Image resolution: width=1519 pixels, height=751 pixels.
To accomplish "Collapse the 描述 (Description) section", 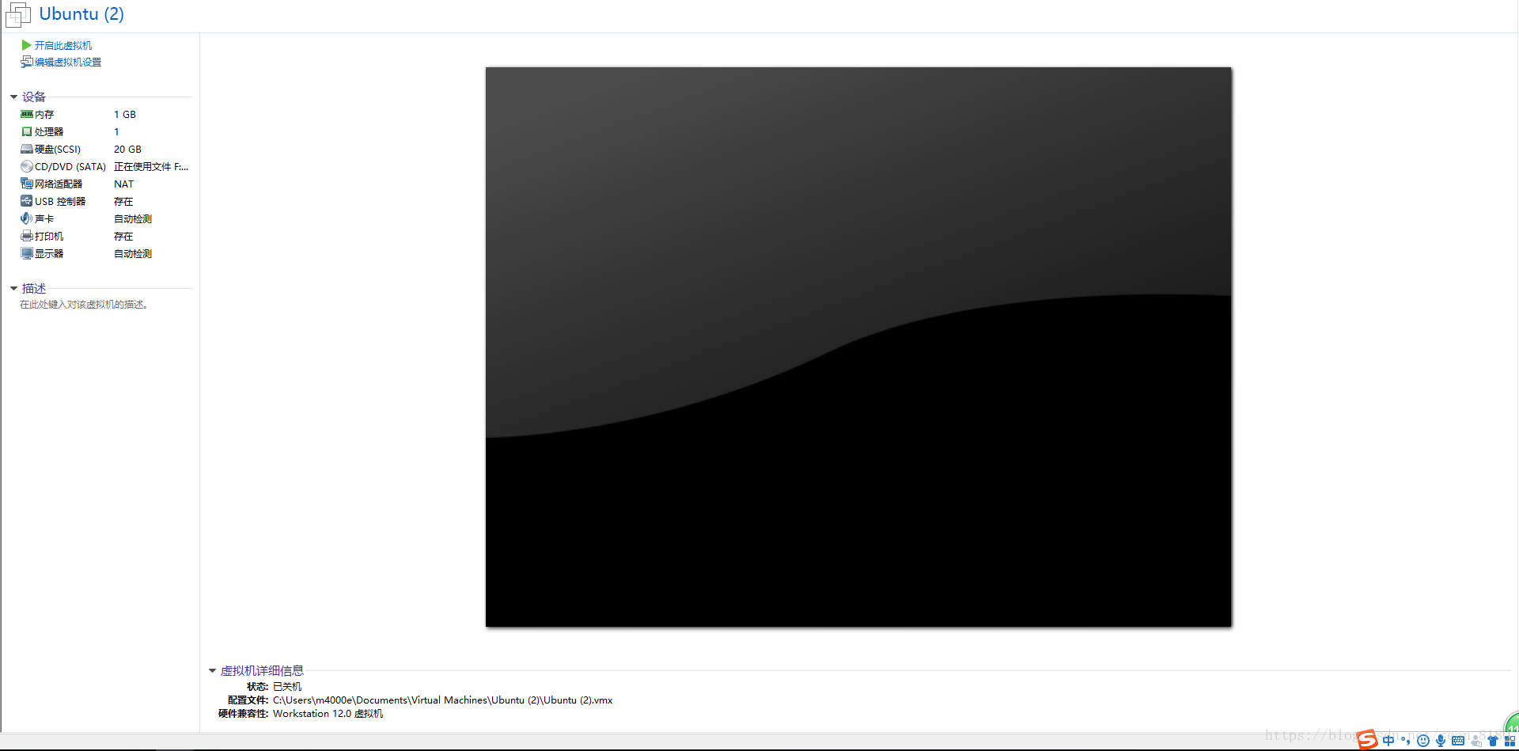I will click(13, 288).
